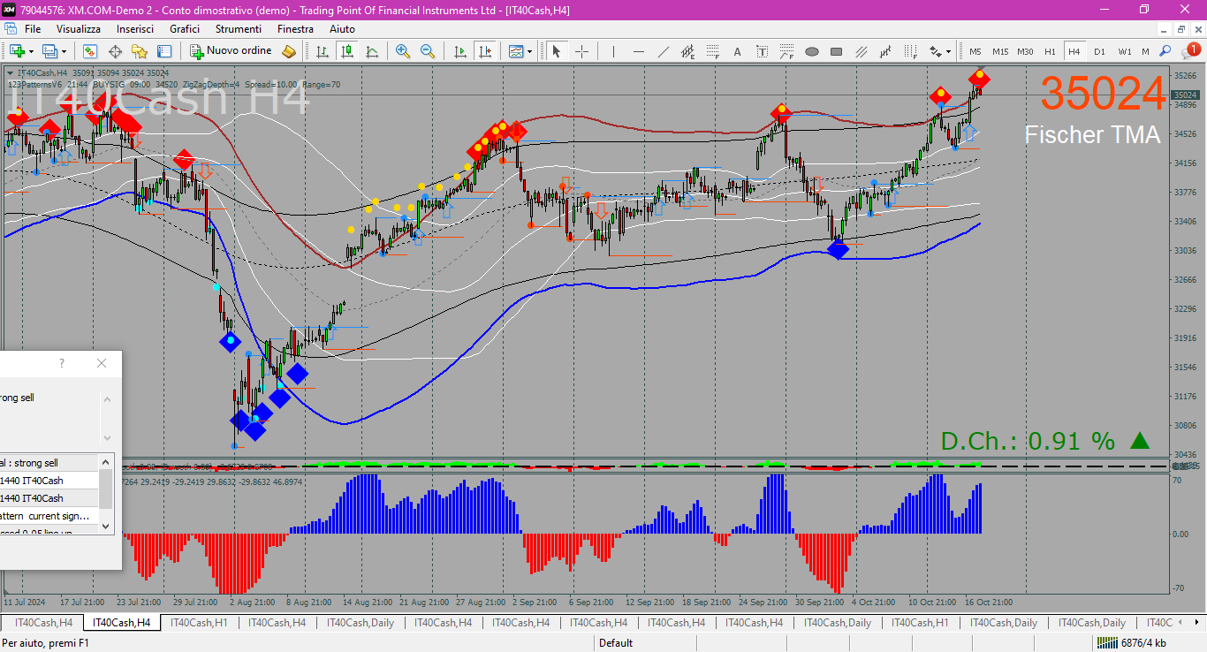The width and height of the screenshot is (1207, 652).
Task: Select the cursor arrow tool
Action: (x=557, y=51)
